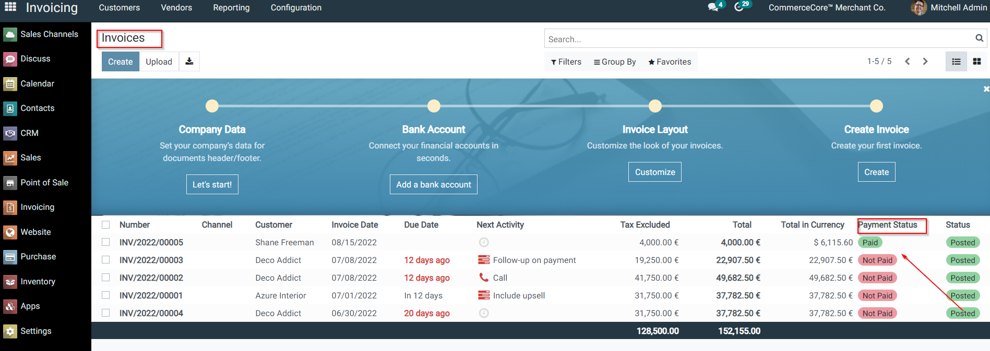Image resolution: width=990 pixels, height=351 pixels.
Task: Open the Calendar app icon
Action: pos(10,84)
